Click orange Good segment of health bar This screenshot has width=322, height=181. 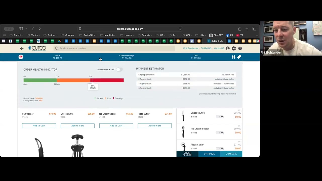74,80
